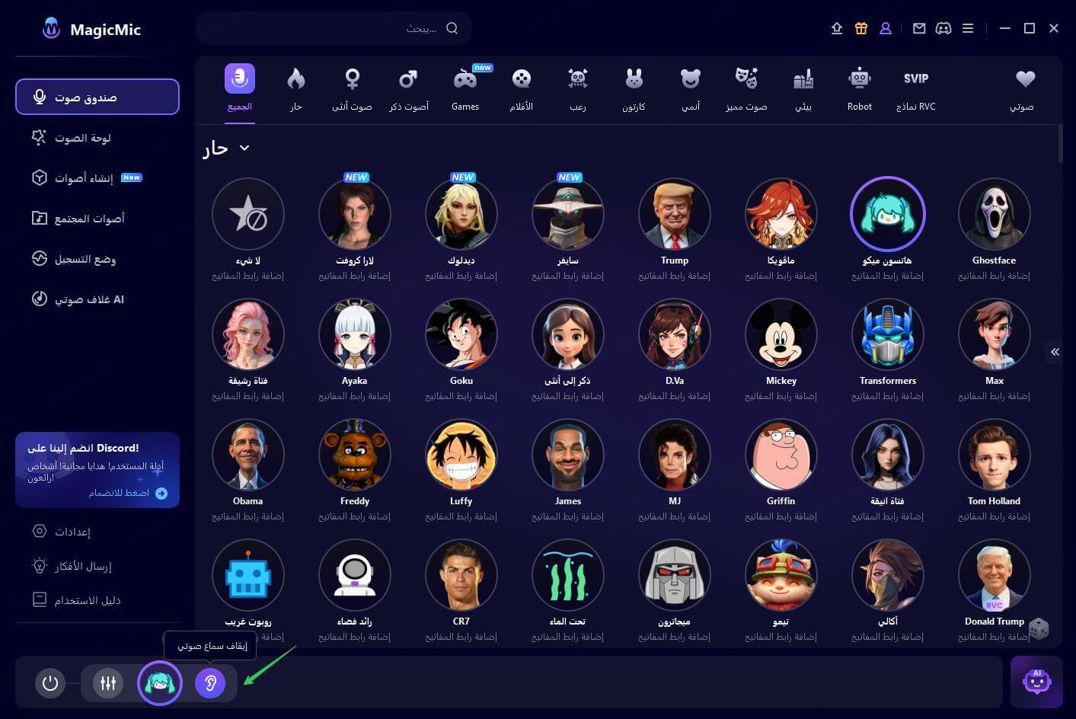Viewport: 1076px width, 719px height.
Task: Select the Robot category tab
Action: tap(860, 88)
